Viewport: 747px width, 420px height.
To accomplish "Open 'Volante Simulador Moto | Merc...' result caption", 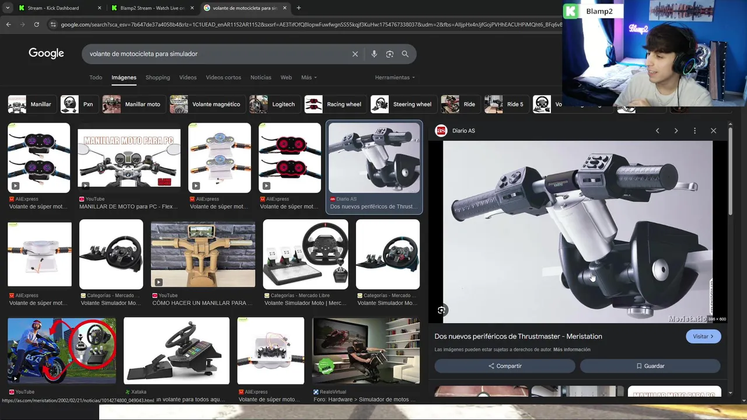I will tap(305, 303).
